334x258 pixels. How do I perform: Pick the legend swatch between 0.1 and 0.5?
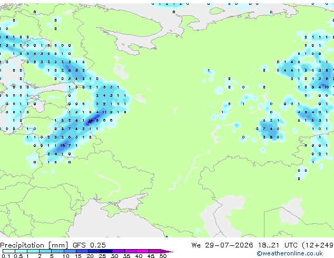tap(9, 251)
